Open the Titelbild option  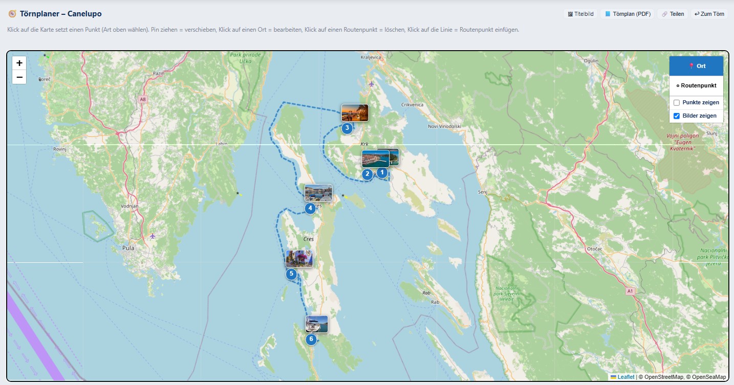click(x=580, y=14)
